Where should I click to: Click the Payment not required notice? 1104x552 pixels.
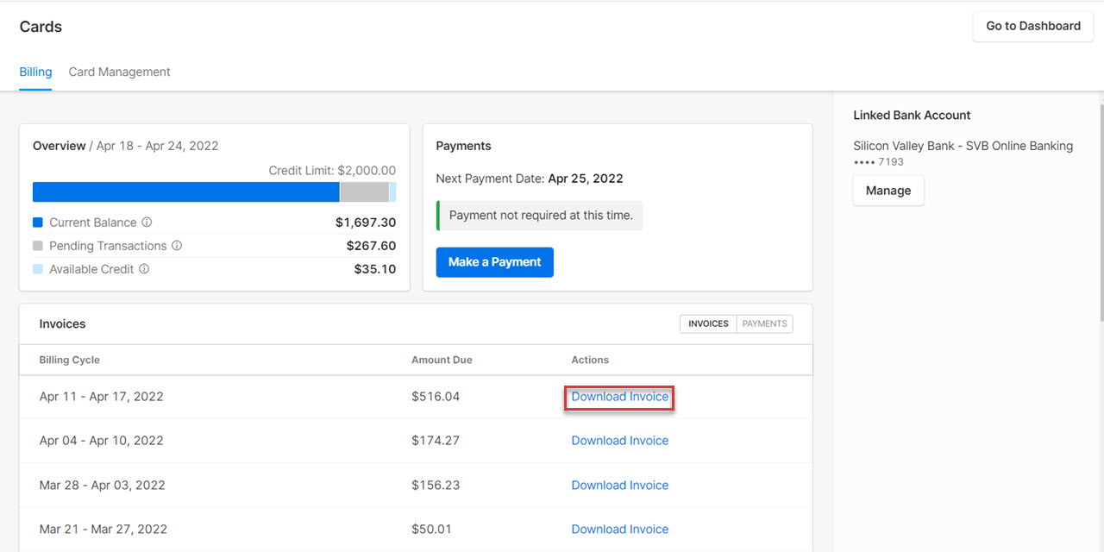(x=540, y=216)
